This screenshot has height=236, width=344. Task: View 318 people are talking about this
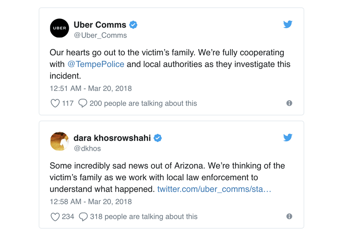tap(144, 217)
